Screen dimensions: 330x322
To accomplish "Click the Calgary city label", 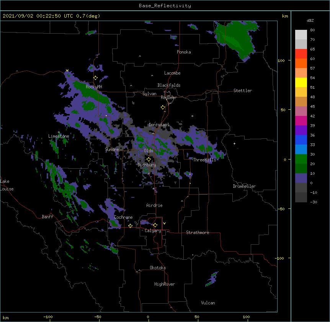I will [x=153, y=231].
